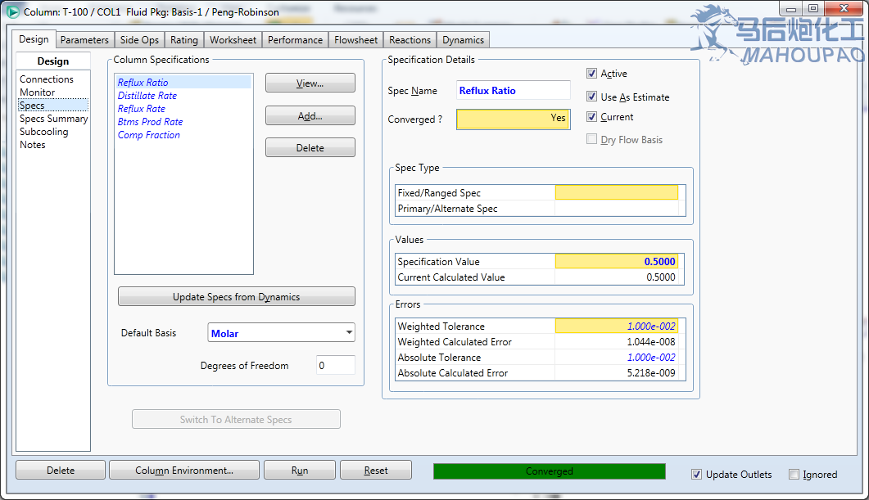The height and width of the screenshot is (500, 869).
Task: Open the Notes page
Action: pos(33,145)
